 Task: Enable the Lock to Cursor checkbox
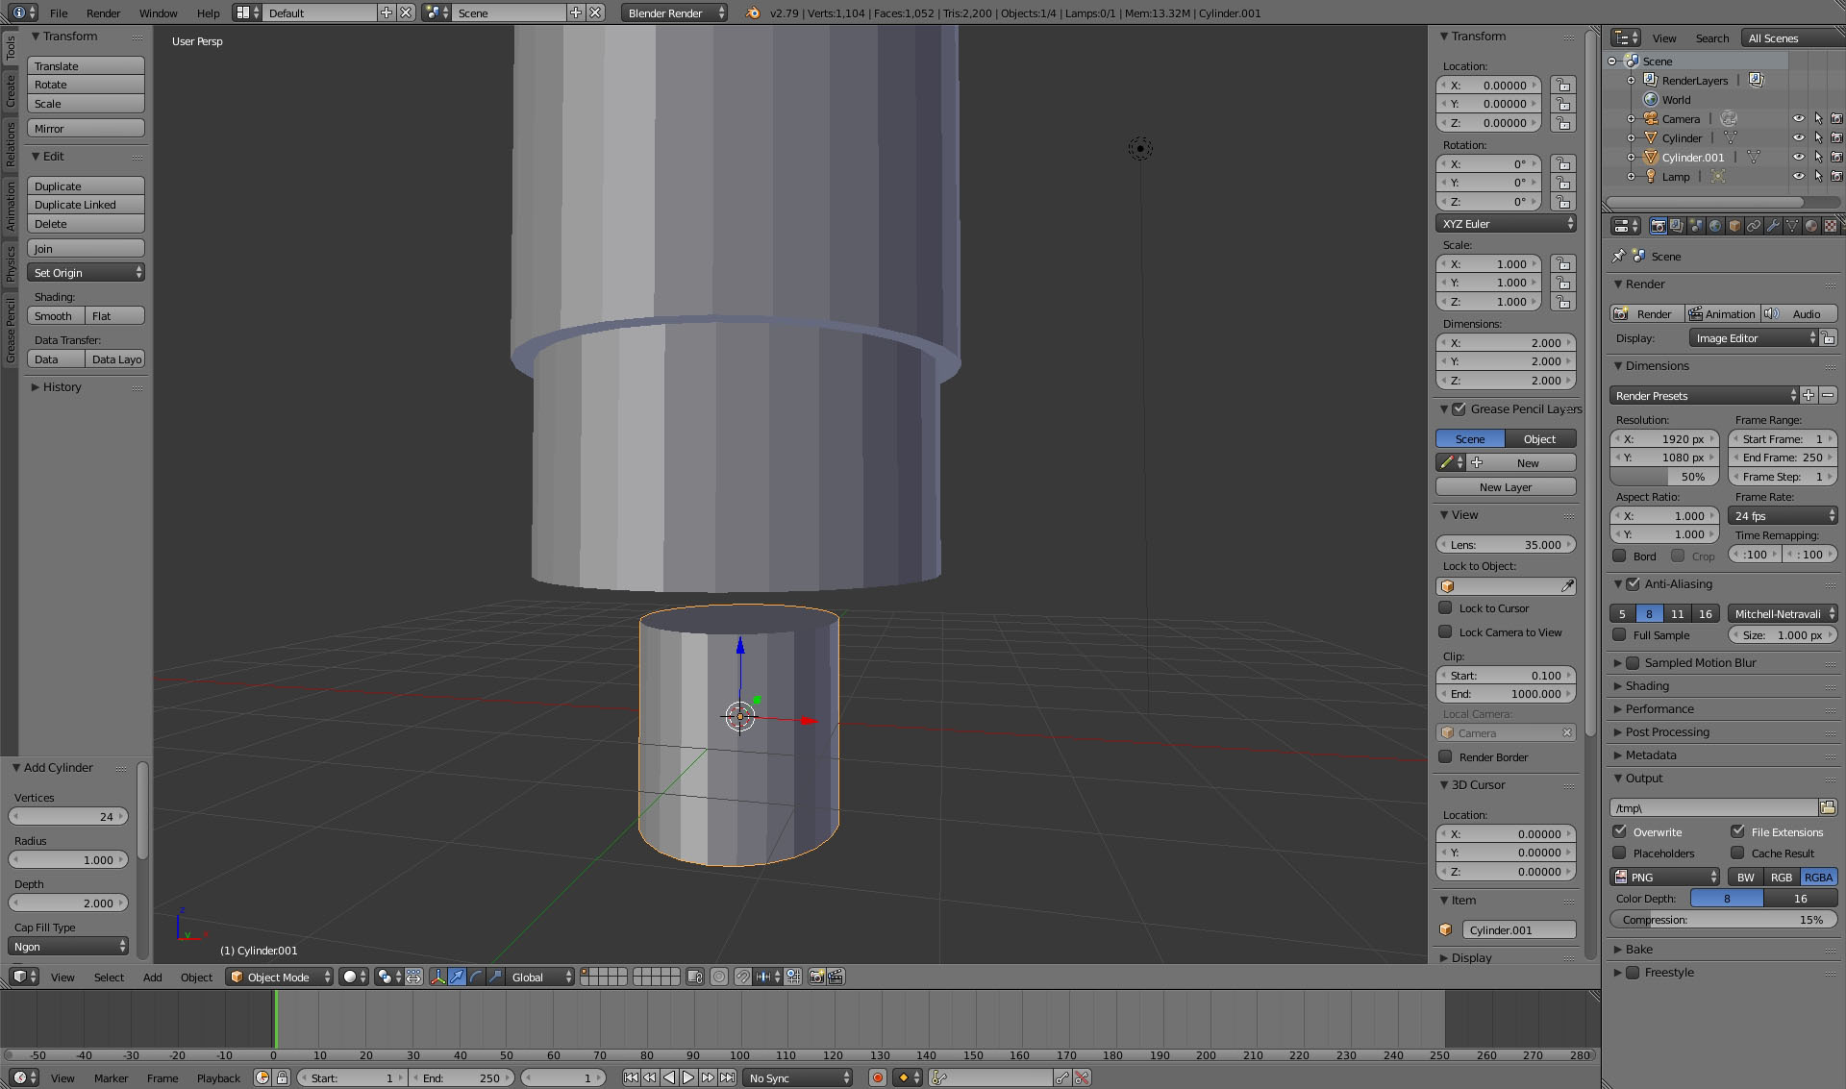(x=1445, y=608)
